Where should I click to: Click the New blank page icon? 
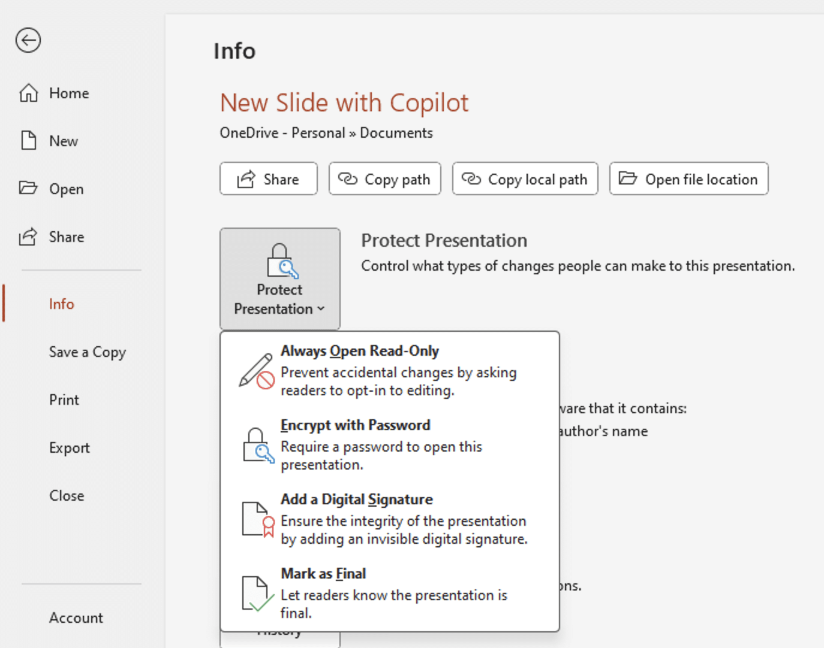point(28,140)
